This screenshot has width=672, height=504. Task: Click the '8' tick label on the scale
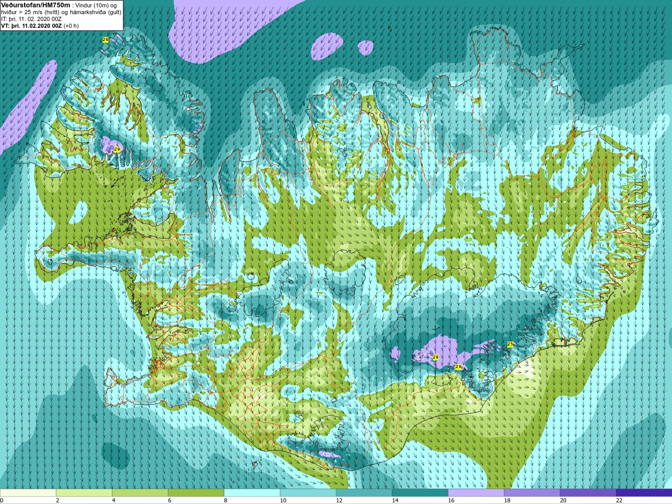(226, 500)
